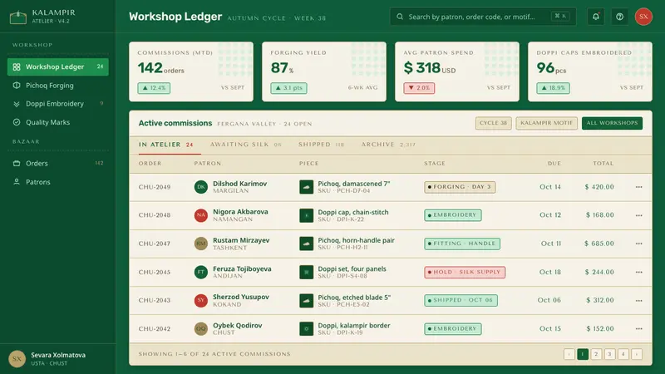This screenshot has width=665, height=374.
Task: Click the Hold · Silk Supply stage badge
Action: click(x=465, y=272)
